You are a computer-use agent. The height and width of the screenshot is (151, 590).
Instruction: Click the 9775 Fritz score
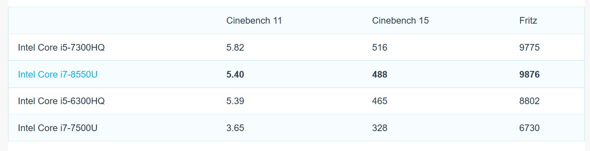(x=530, y=48)
